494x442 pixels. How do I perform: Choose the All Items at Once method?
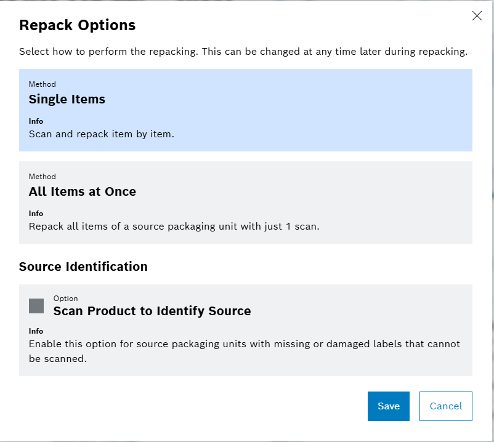click(245, 202)
